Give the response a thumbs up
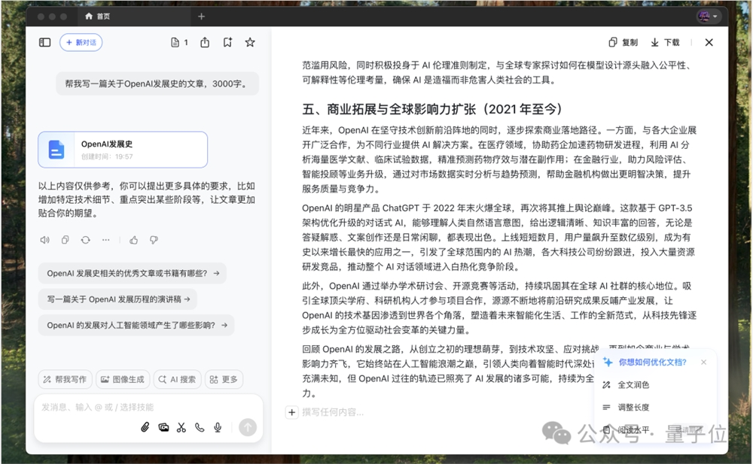 (133, 239)
